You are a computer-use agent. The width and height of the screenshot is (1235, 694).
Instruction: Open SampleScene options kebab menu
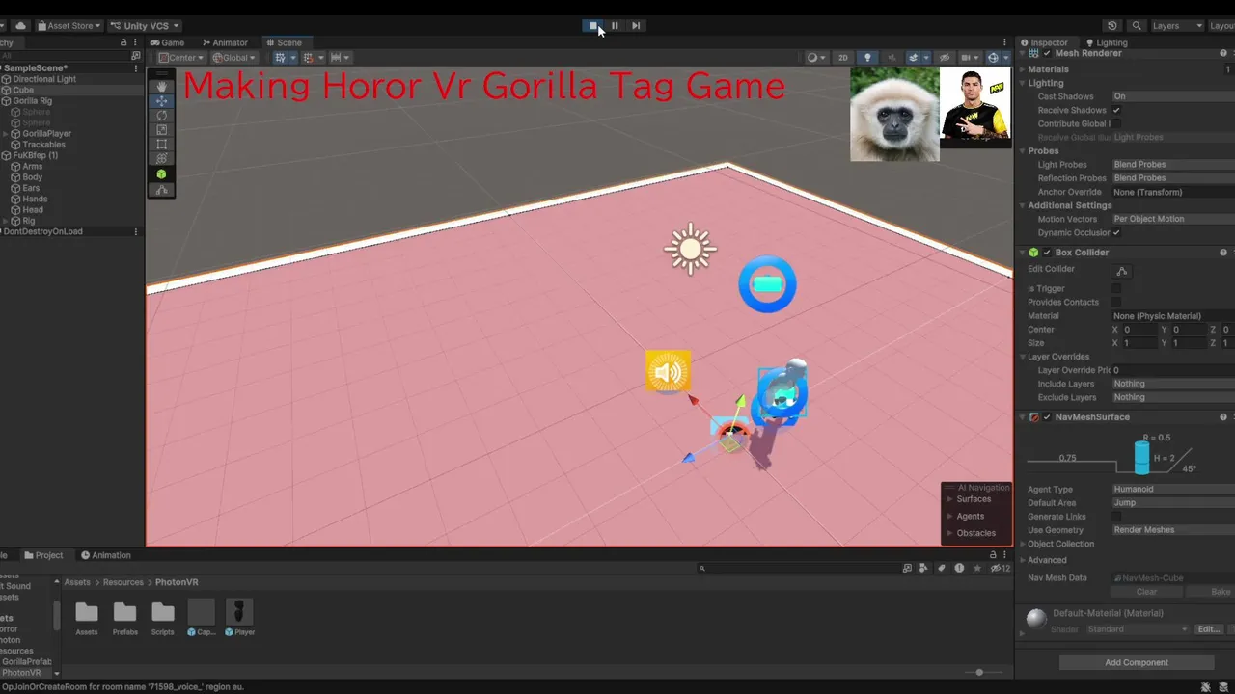point(135,68)
